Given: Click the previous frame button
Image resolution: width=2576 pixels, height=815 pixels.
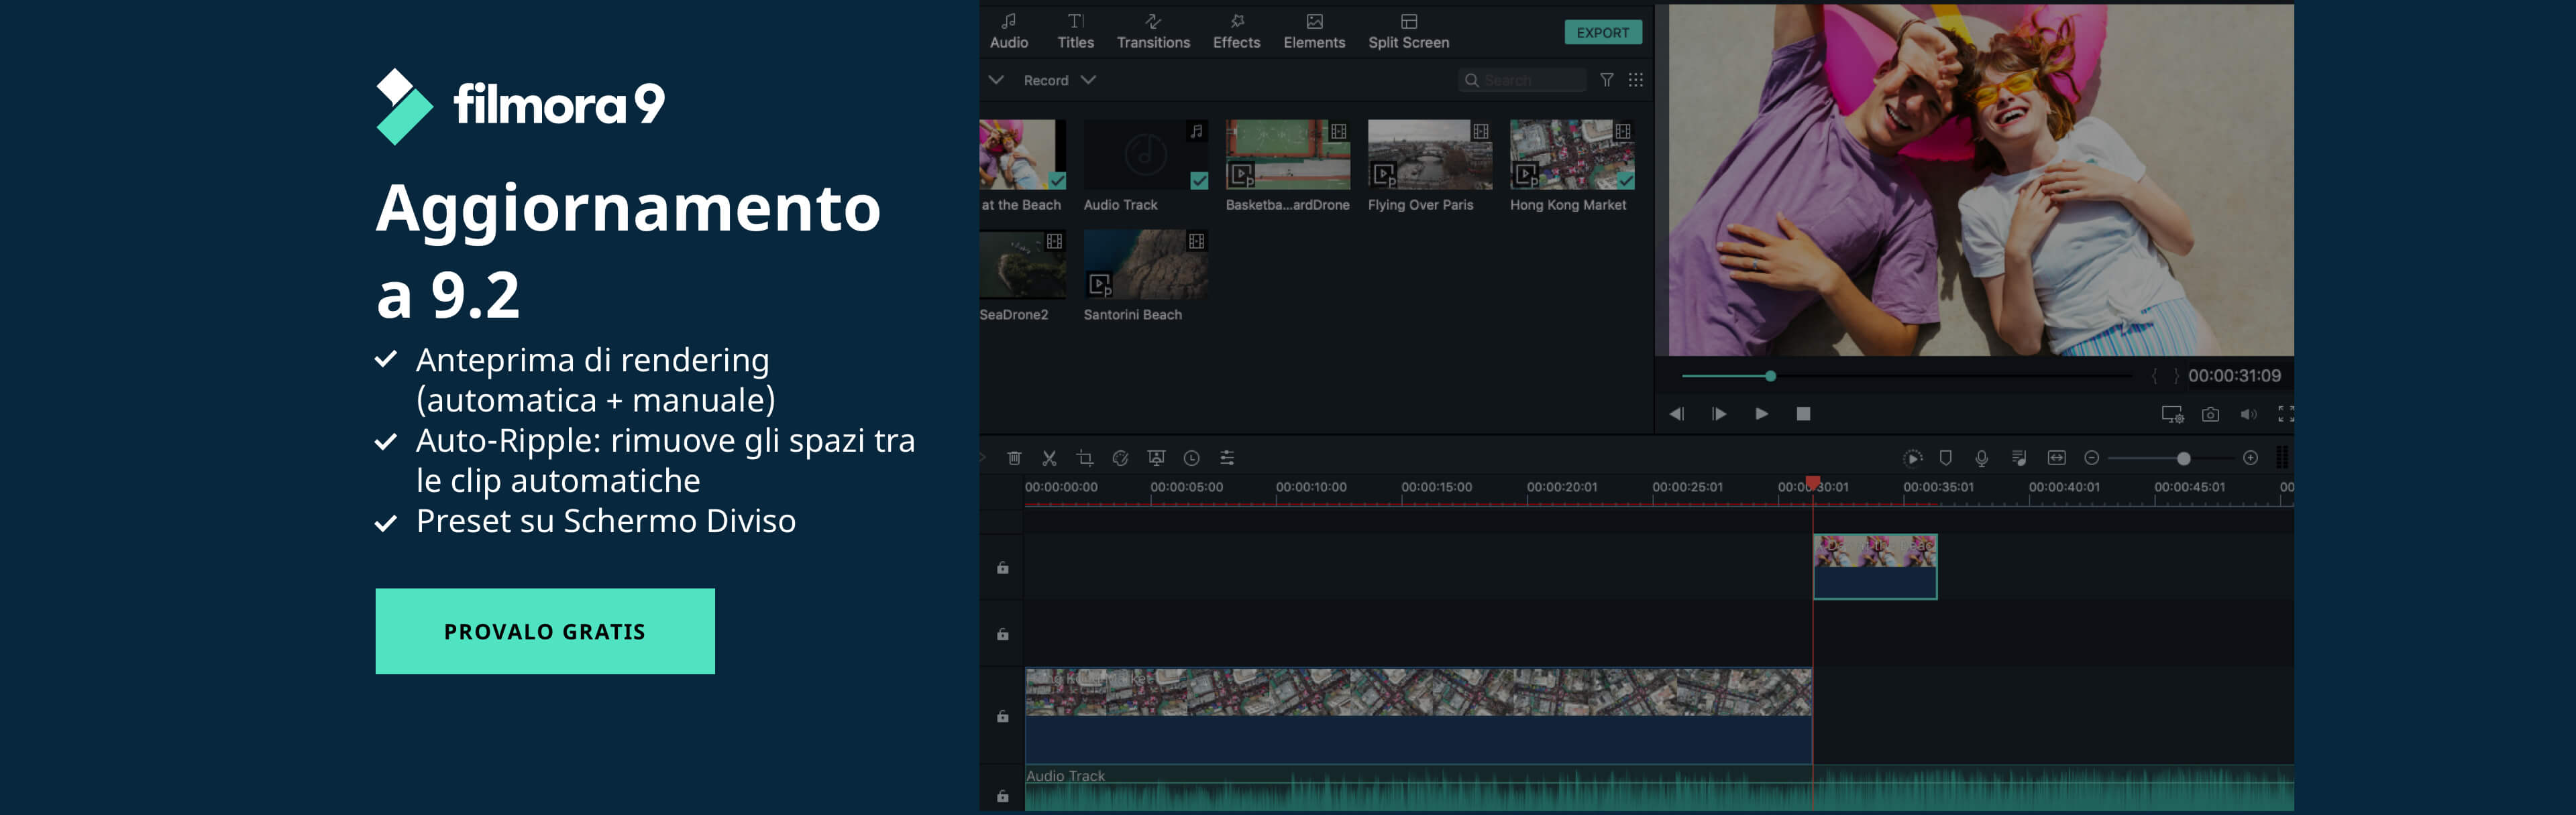Looking at the screenshot, I should pos(1677,414).
